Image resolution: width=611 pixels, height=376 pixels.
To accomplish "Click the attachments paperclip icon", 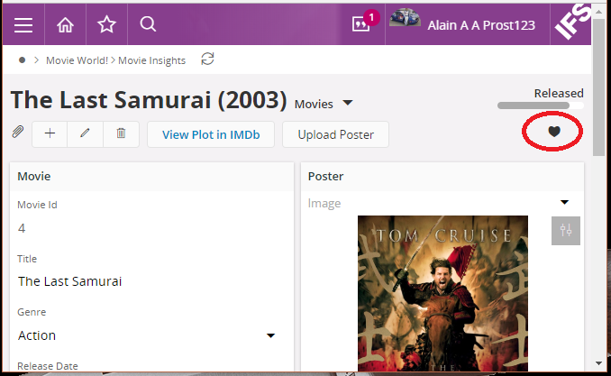I will [17, 133].
